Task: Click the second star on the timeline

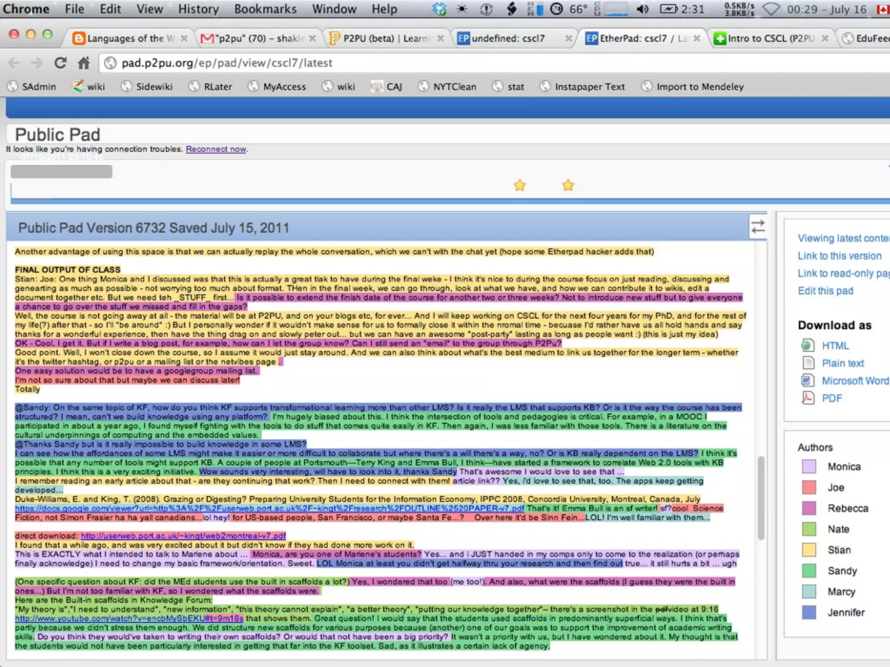Action: point(568,185)
